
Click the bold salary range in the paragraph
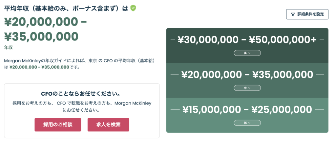(39, 67)
